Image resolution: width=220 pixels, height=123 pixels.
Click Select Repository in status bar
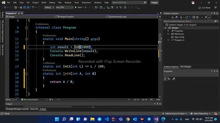tap(200, 114)
